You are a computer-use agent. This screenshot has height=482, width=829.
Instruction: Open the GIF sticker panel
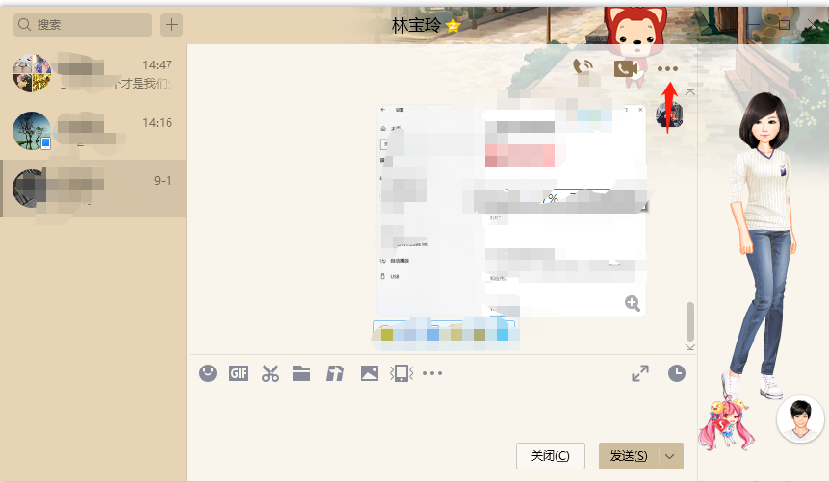[x=239, y=373]
